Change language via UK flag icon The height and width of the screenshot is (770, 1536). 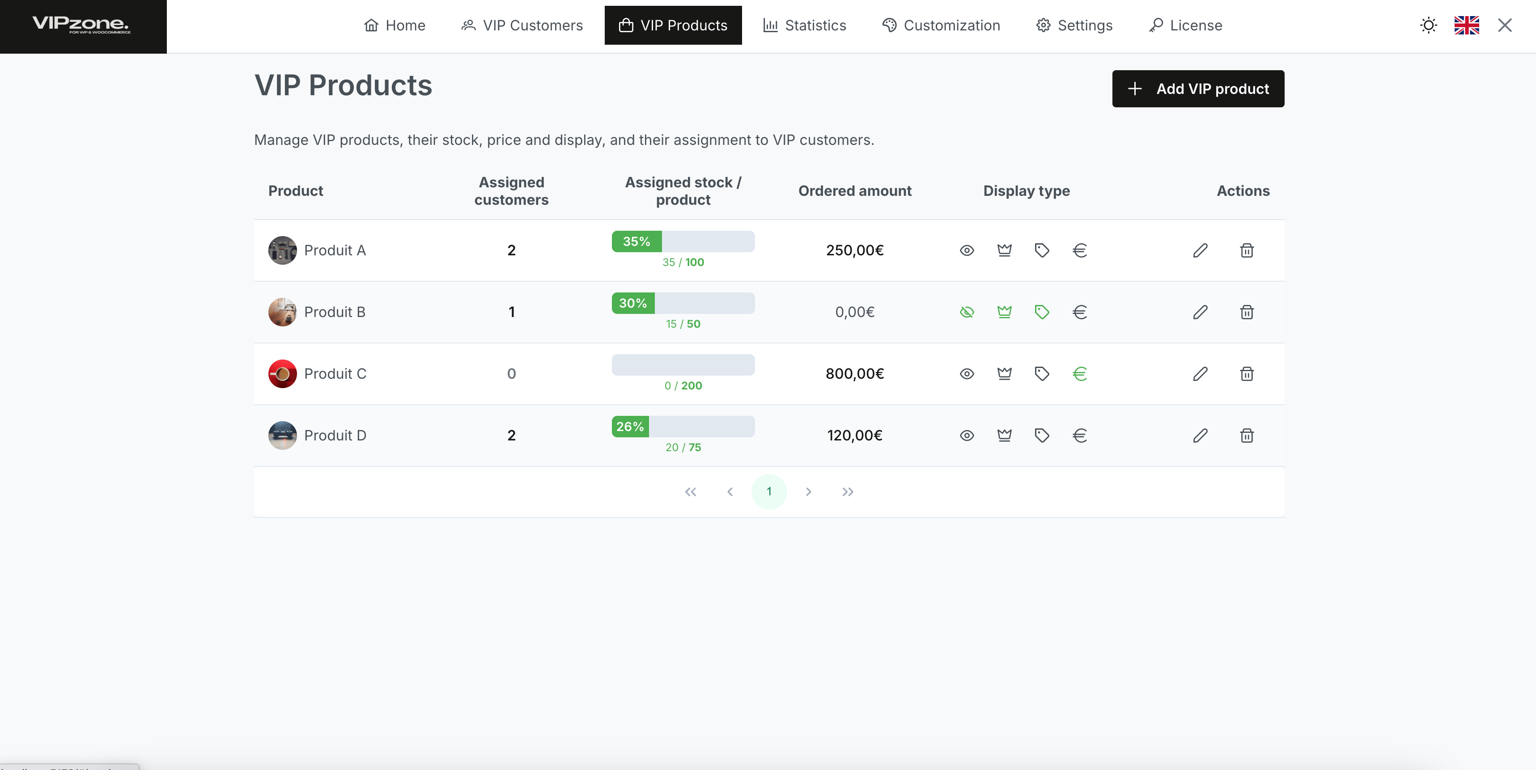pos(1466,25)
